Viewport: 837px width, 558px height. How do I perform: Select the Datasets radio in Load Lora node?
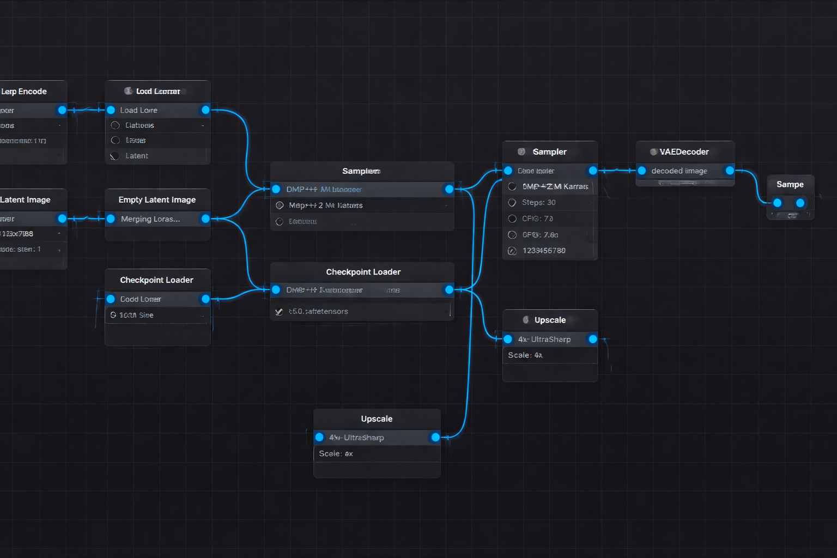point(115,125)
